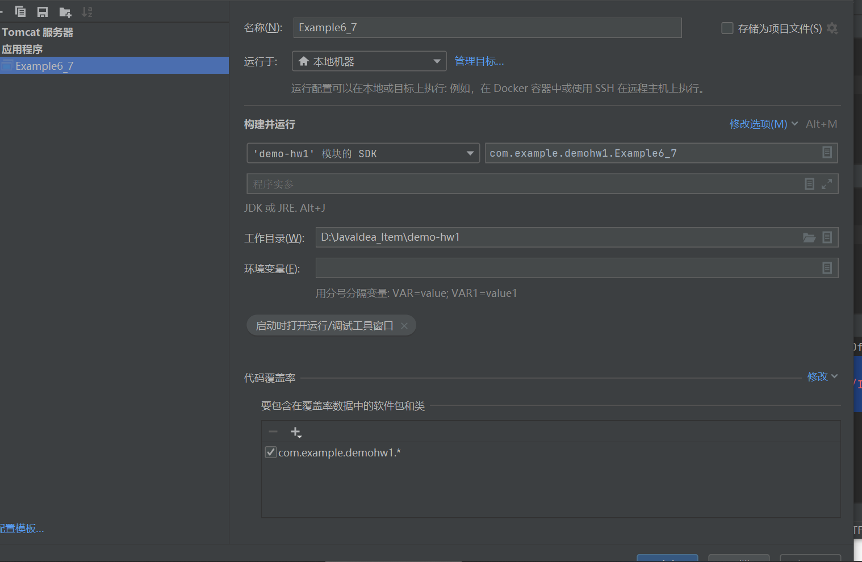Open the 代码覆盖率 修改 dropdown
The height and width of the screenshot is (562, 862).
822,376
